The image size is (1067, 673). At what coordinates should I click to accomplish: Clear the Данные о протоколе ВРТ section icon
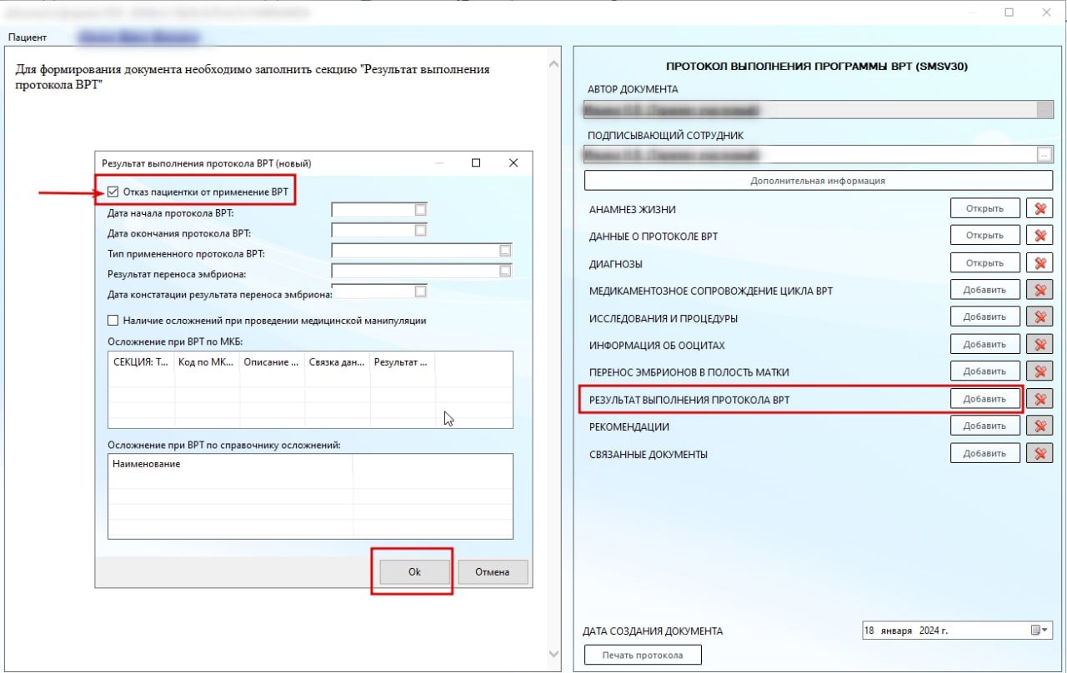pyautogui.click(x=1039, y=237)
